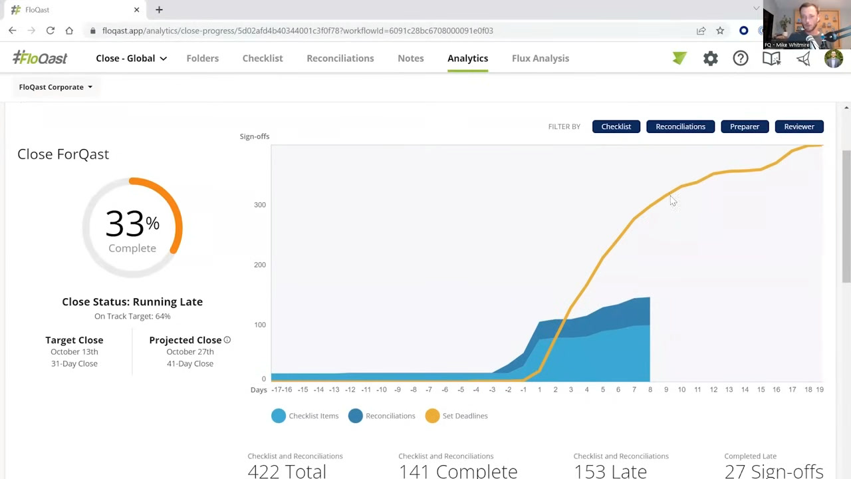Click the browser address bar URL
Image resolution: width=851 pixels, height=479 pixels.
298,31
